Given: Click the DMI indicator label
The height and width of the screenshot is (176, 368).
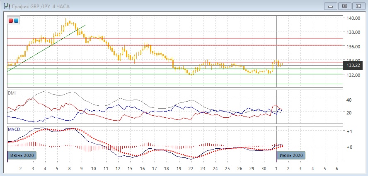Looking at the screenshot, I should [x=12, y=93].
